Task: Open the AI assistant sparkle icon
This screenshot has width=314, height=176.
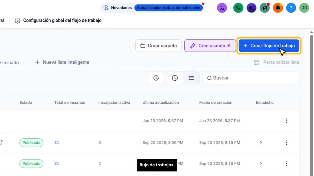Action: tap(251, 8)
